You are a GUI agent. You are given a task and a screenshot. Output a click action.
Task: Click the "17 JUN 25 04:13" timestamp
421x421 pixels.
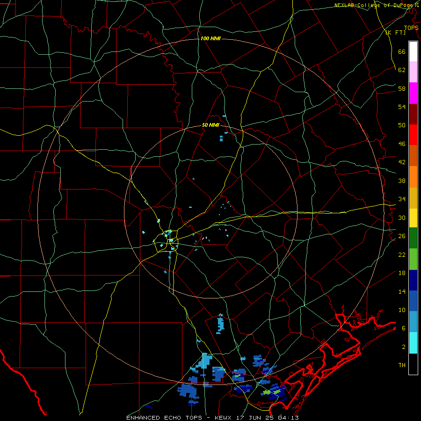click(x=268, y=418)
